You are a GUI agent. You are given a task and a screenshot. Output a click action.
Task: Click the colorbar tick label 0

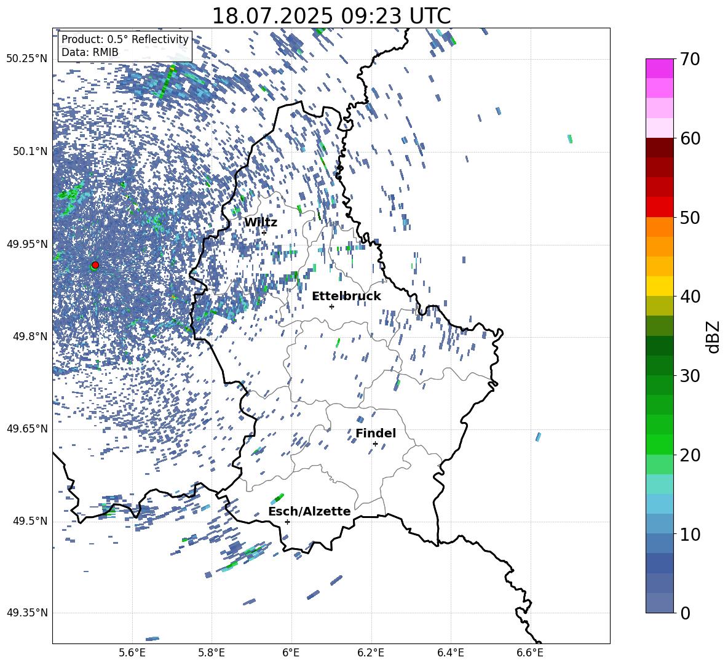[686, 613]
